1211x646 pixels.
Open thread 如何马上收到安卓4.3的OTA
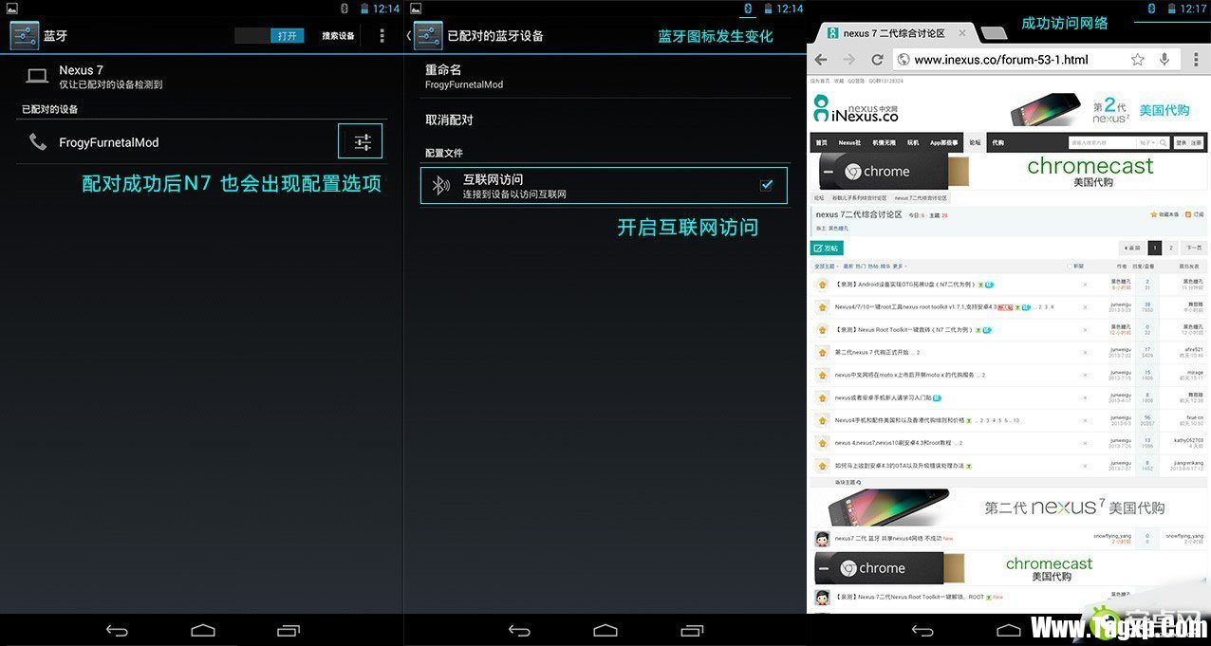coord(899,466)
